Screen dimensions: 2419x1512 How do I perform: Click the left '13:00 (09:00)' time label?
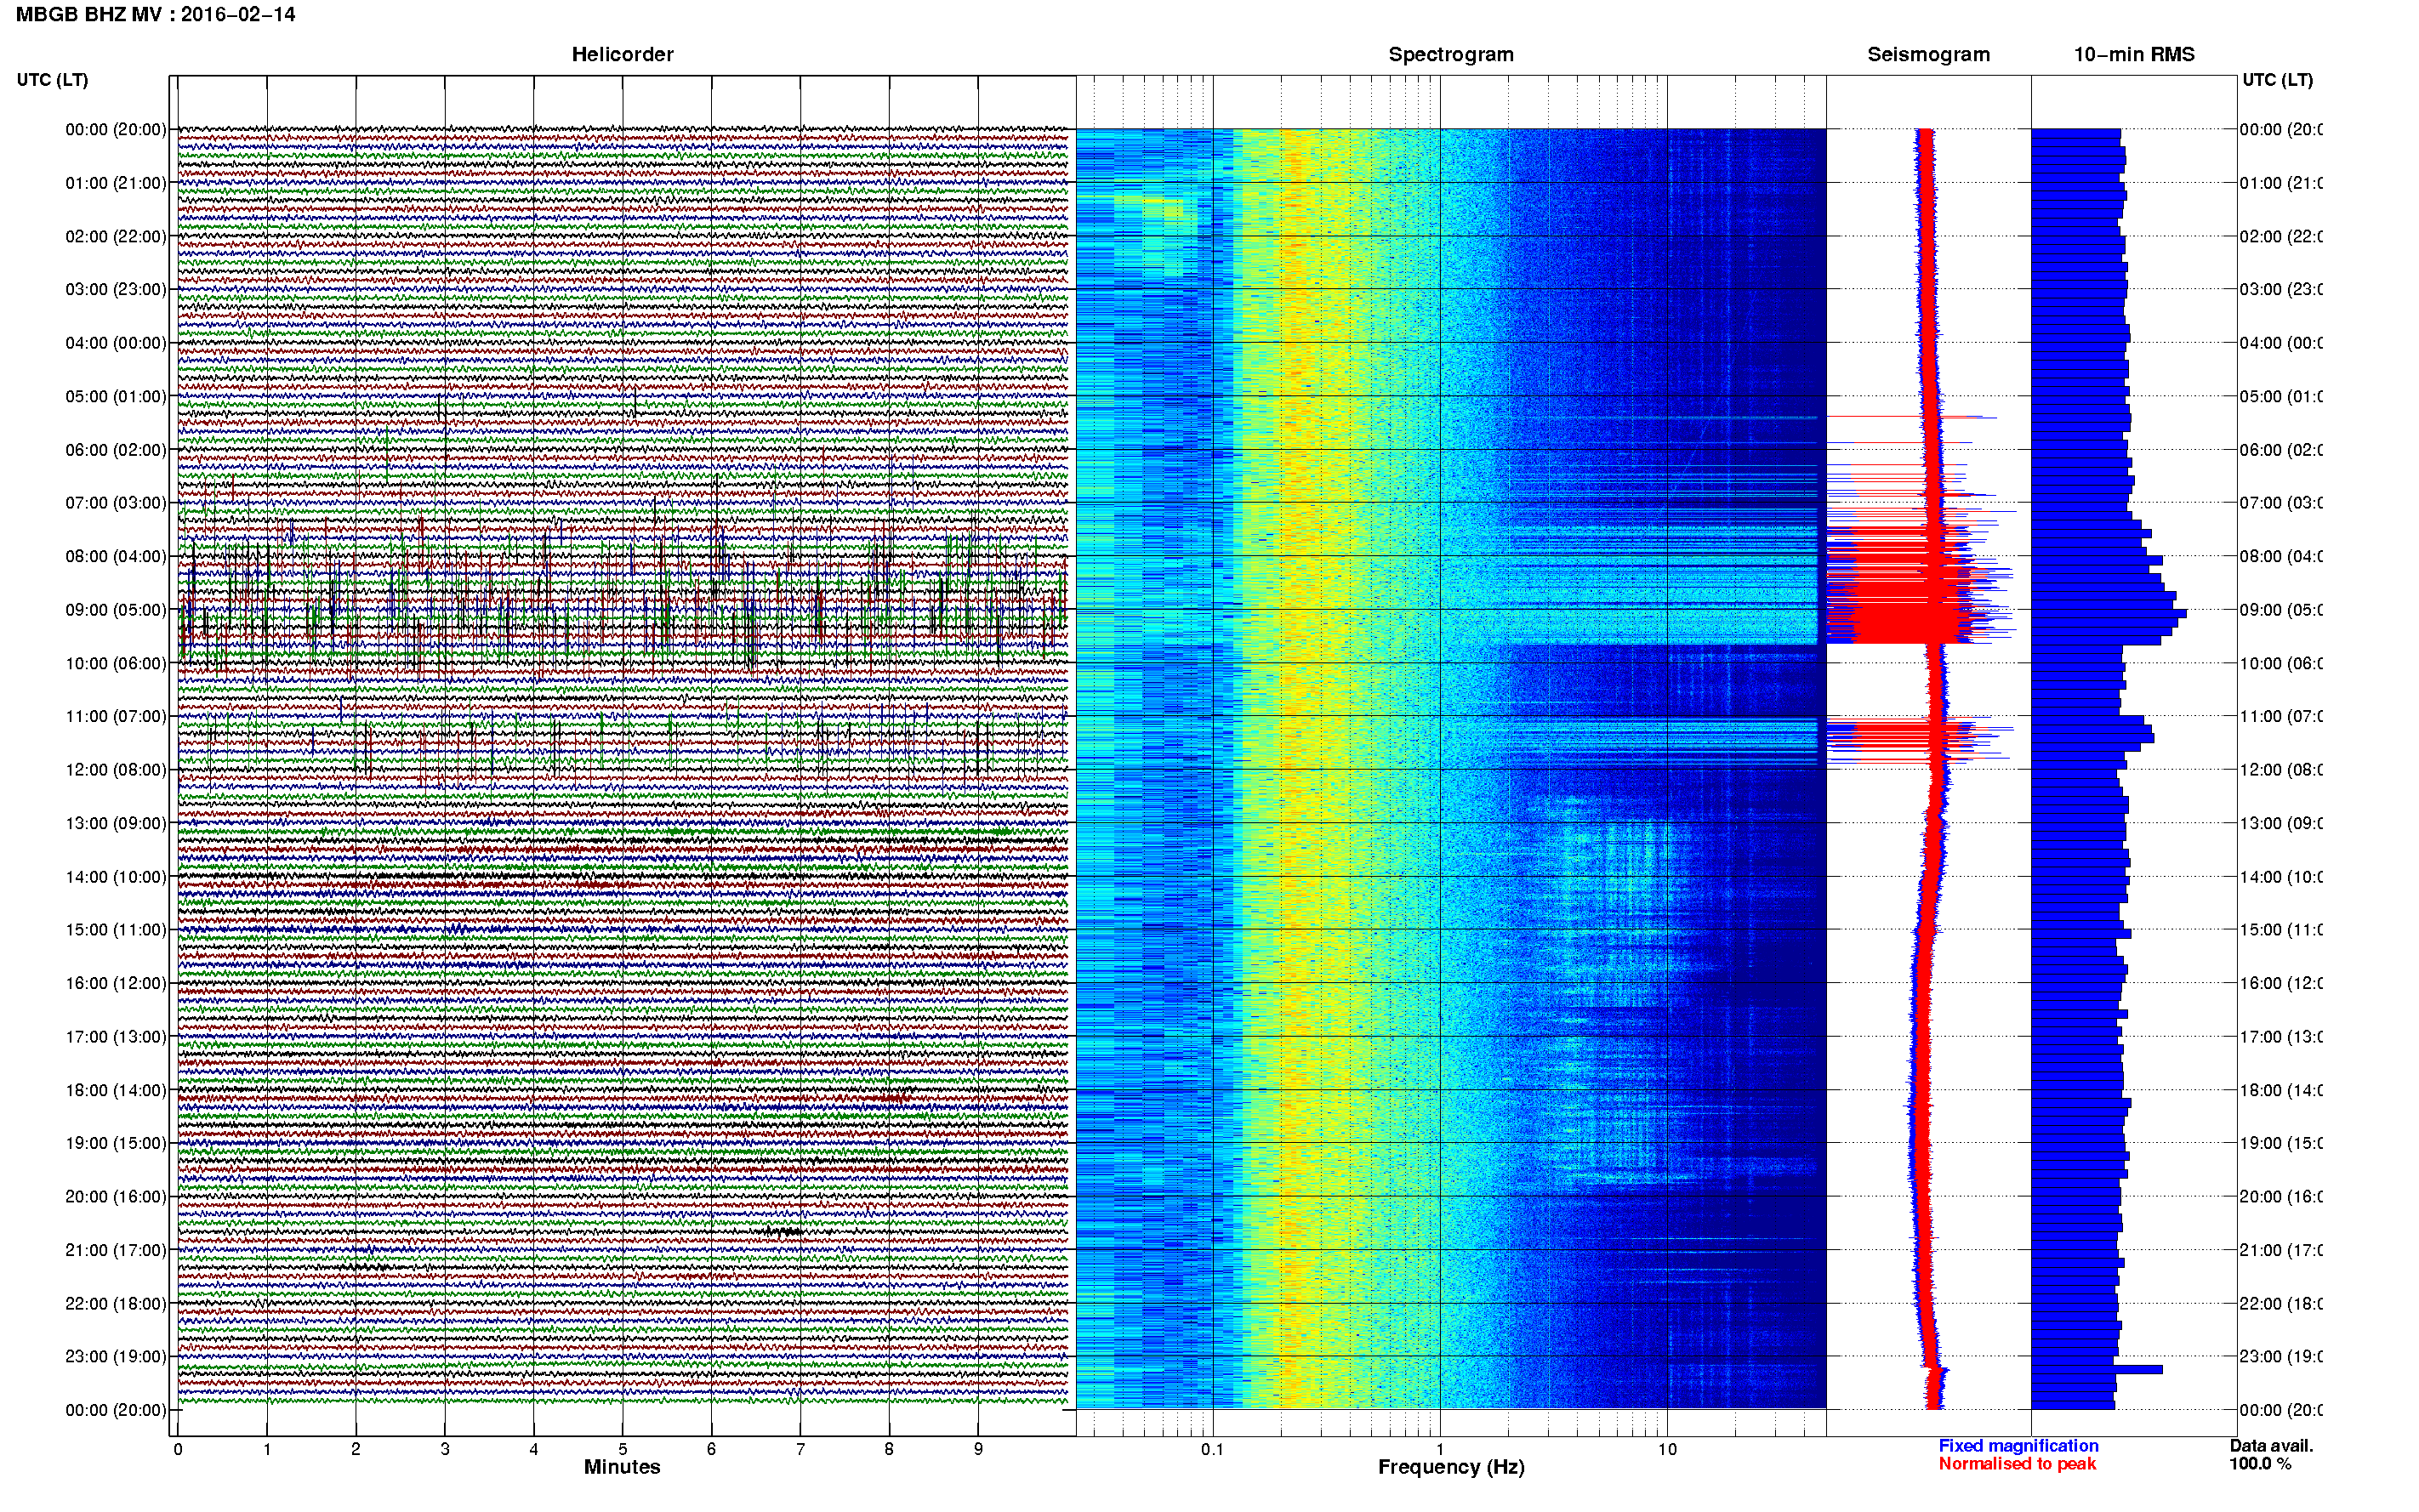[x=116, y=823]
